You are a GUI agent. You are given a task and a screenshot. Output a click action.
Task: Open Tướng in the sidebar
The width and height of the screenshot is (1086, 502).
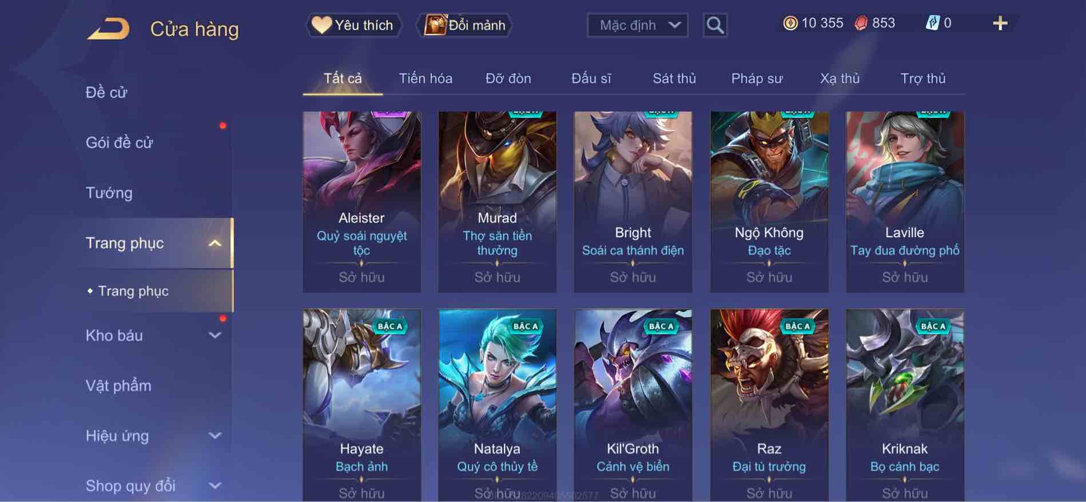(109, 193)
